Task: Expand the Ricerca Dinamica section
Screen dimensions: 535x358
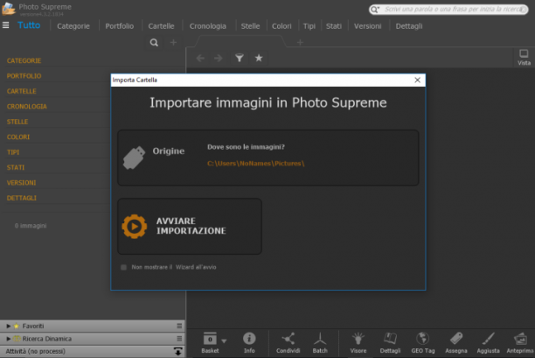Action: tap(9, 339)
